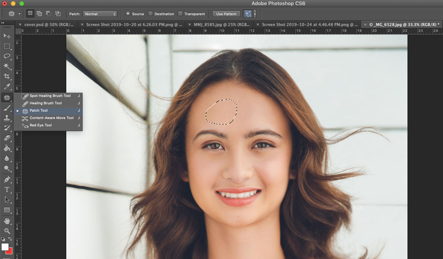Screen dimensions: 443x259
Task: Close the cover.psd document tab
Action: coord(20,25)
